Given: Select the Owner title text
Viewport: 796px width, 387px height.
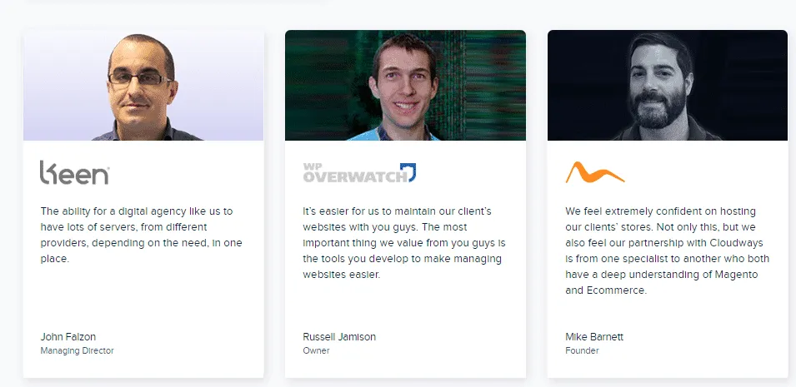Looking at the screenshot, I should pyautogui.click(x=316, y=350).
